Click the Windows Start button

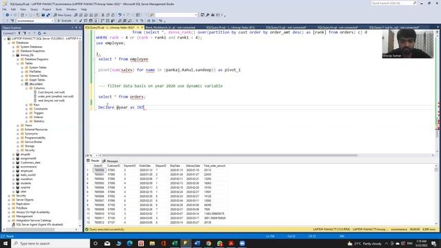click(6, 243)
